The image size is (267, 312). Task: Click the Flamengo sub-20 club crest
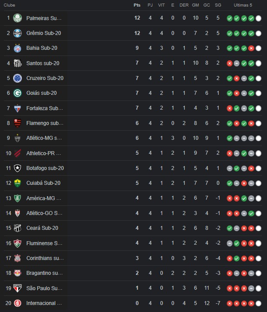(x=17, y=123)
